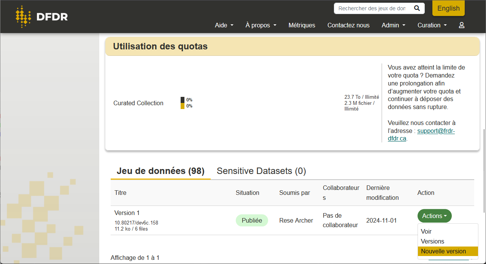Expand the Aide menu
The height and width of the screenshot is (264, 486).
point(224,25)
